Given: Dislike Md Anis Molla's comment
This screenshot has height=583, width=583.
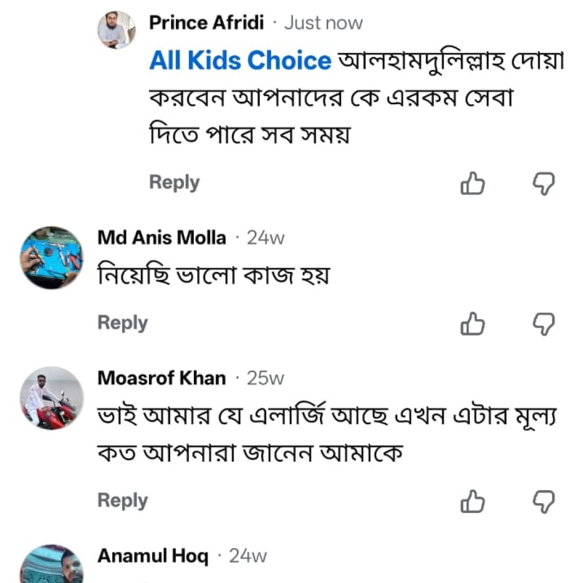Looking at the screenshot, I should (x=544, y=324).
